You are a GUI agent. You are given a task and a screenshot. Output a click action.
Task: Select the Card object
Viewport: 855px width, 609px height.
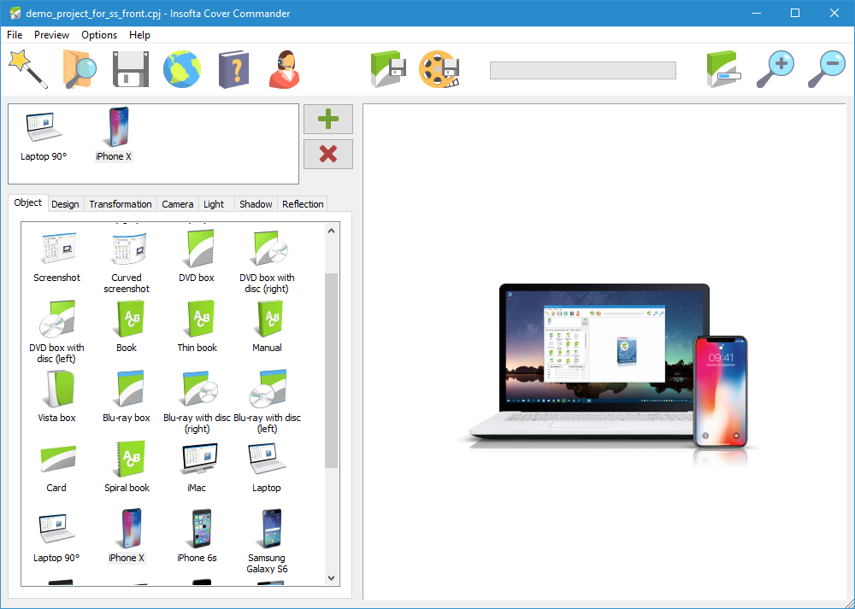(x=56, y=467)
